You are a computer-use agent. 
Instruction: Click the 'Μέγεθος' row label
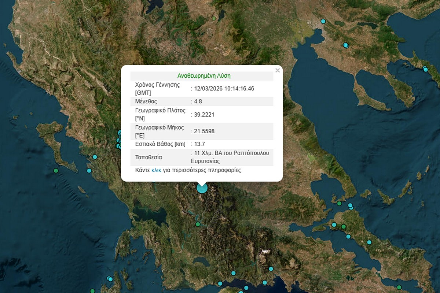click(146, 101)
